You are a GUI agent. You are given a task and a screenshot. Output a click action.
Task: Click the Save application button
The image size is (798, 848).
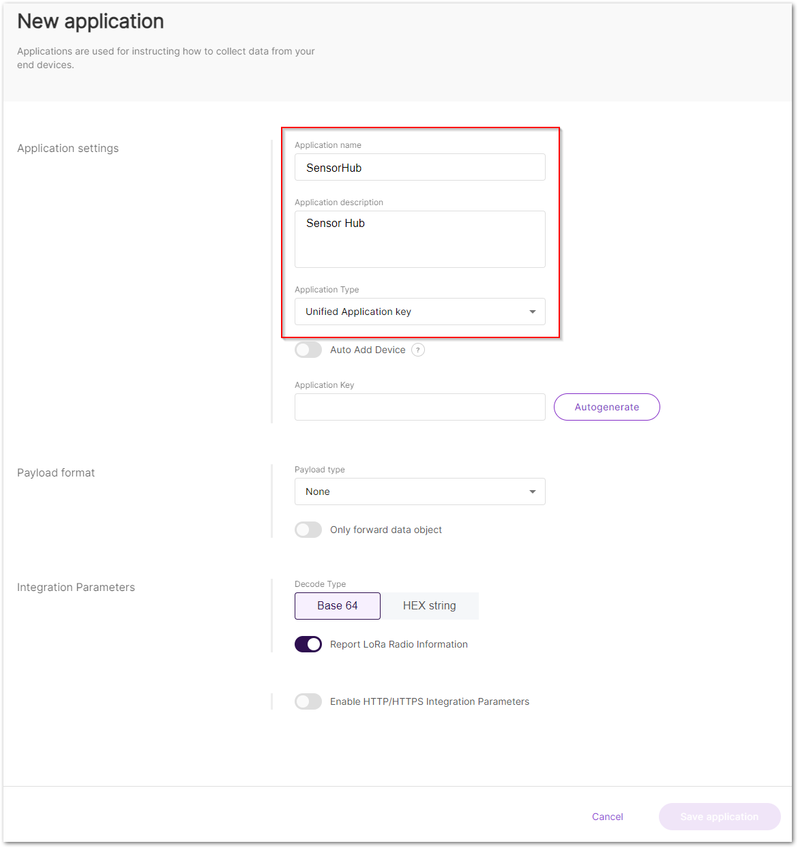pyautogui.click(x=720, y=817)
